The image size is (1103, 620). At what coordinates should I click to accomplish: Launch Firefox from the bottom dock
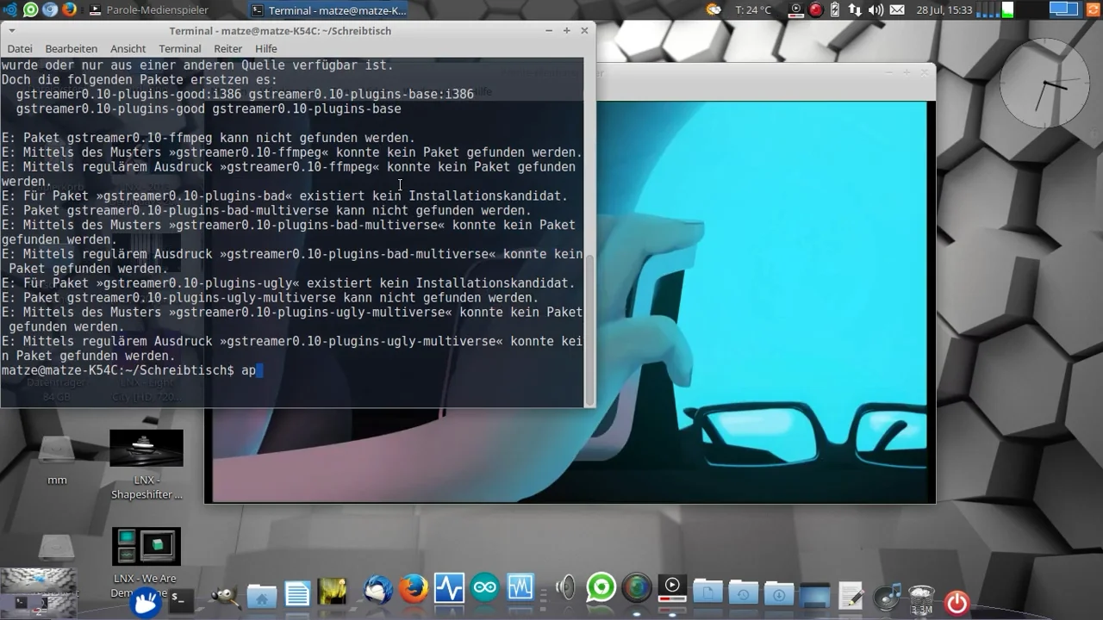tap(414, 590)
